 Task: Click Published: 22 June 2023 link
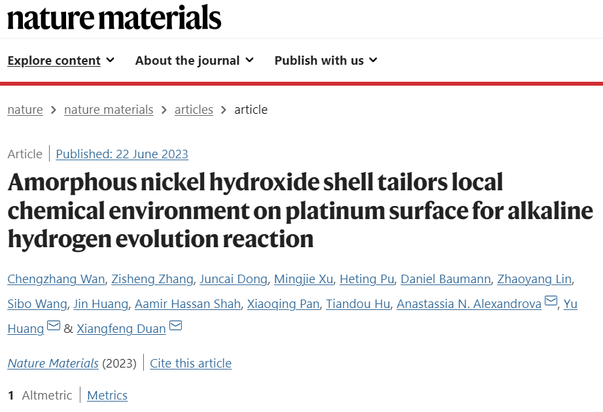tap(122, 154)
